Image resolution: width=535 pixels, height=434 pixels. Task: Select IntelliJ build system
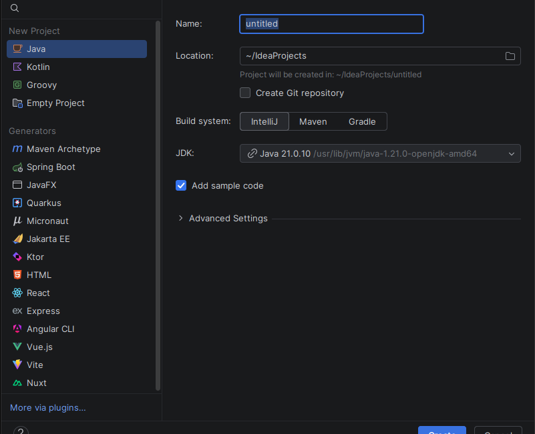(264, 121)
